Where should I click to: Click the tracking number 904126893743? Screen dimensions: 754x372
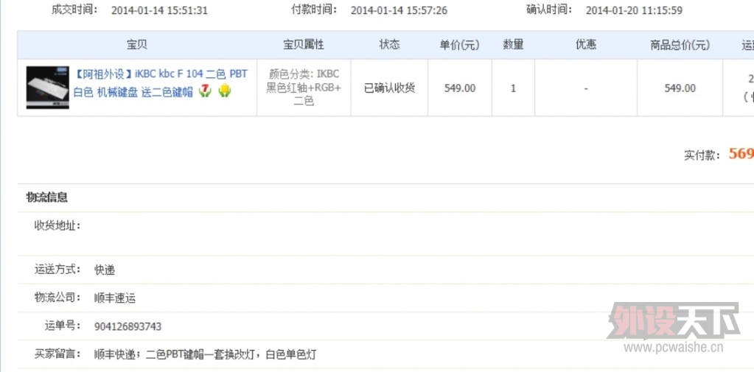(x=128, y=327)
